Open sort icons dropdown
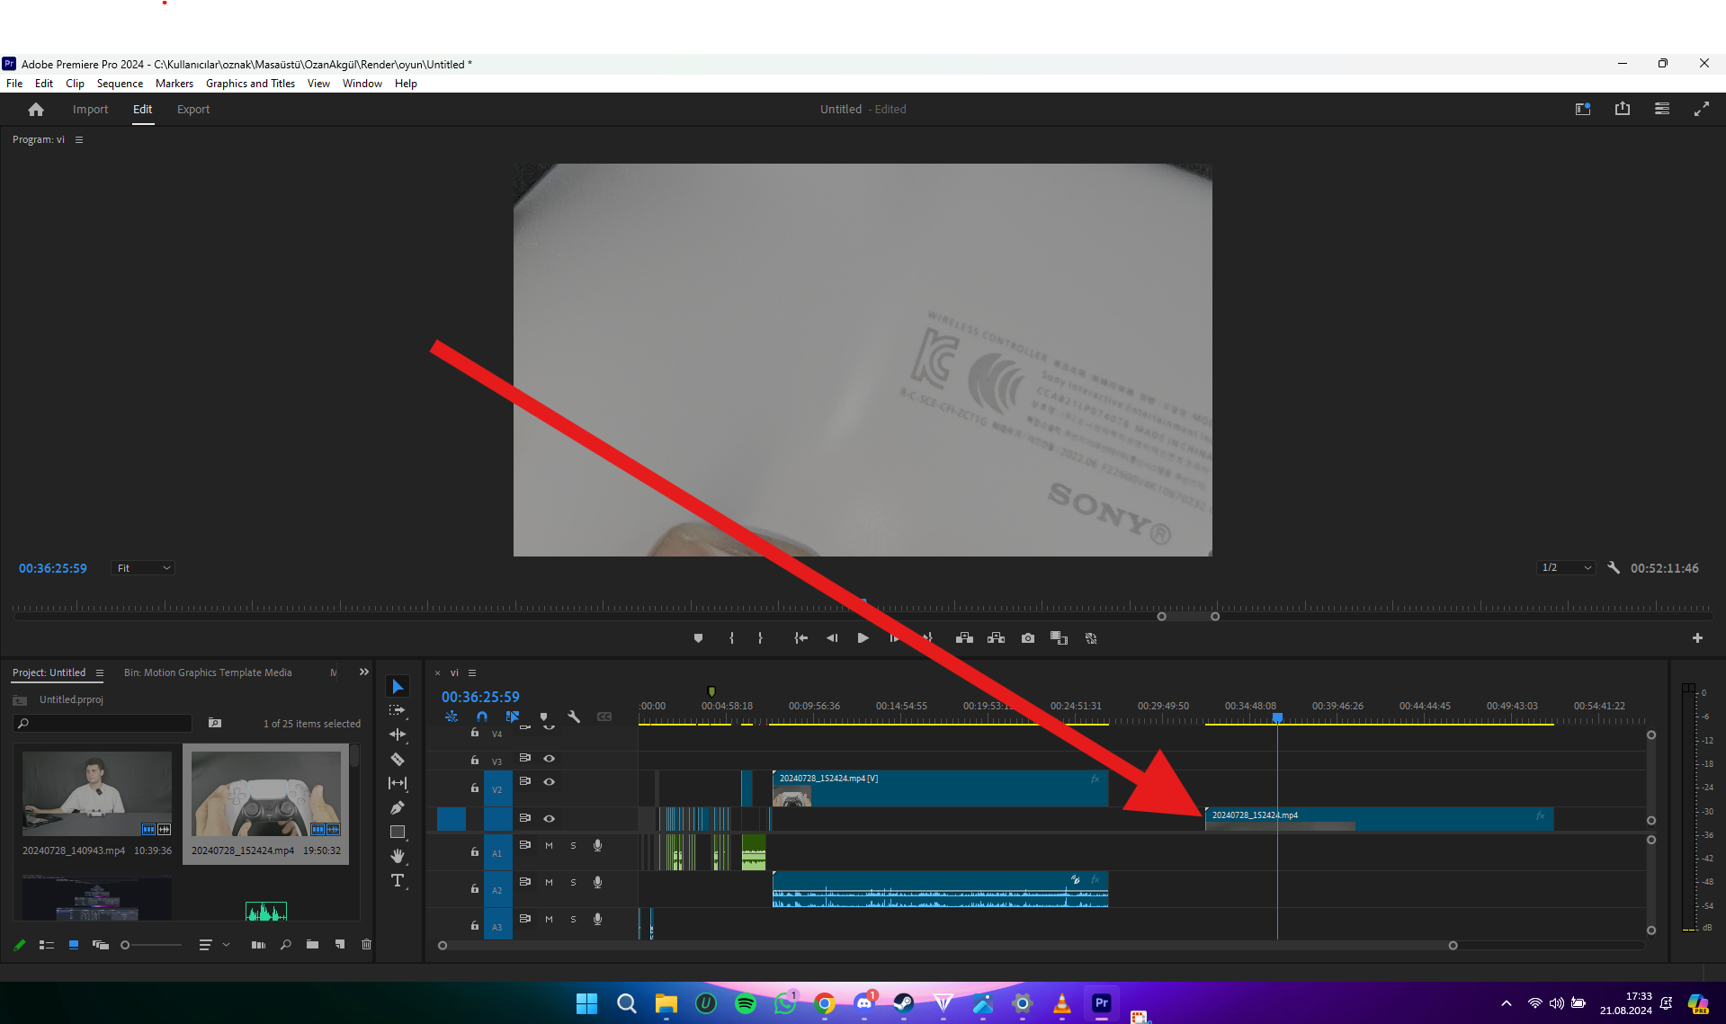 pyautogui.click(x=214, y=945)
